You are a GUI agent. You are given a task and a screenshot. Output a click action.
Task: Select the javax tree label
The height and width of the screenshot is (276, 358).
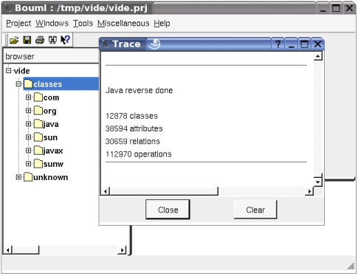[x=53, y=151]
